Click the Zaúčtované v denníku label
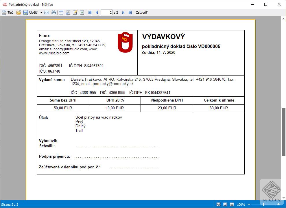This screenshot has height=208, width=286. (x=69, y=167)
